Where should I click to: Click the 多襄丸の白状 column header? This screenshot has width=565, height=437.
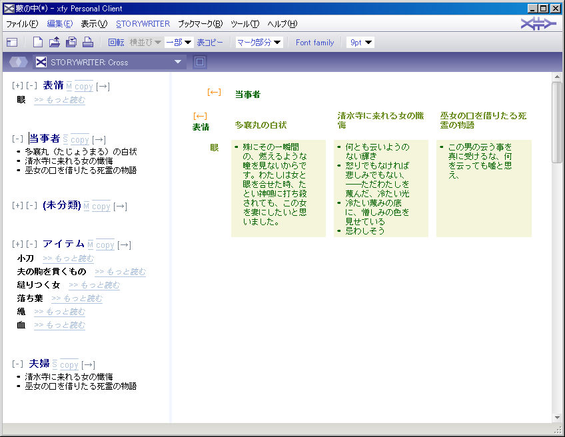pyautogui.click(x=261, y=125)
